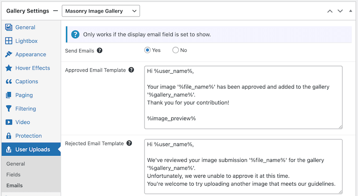Click help icon beside Approved Email Template
The height and width of the screenshot is (196, 358).
tap(131, 70)
